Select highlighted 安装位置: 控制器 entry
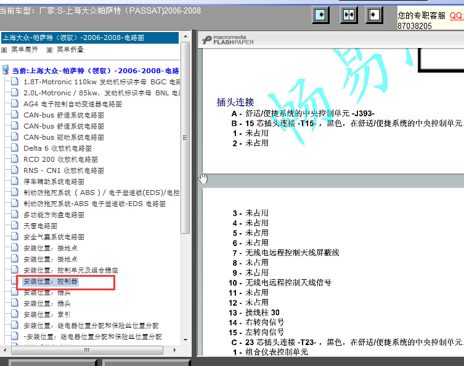Screen dimensions: 464x366 51,281
